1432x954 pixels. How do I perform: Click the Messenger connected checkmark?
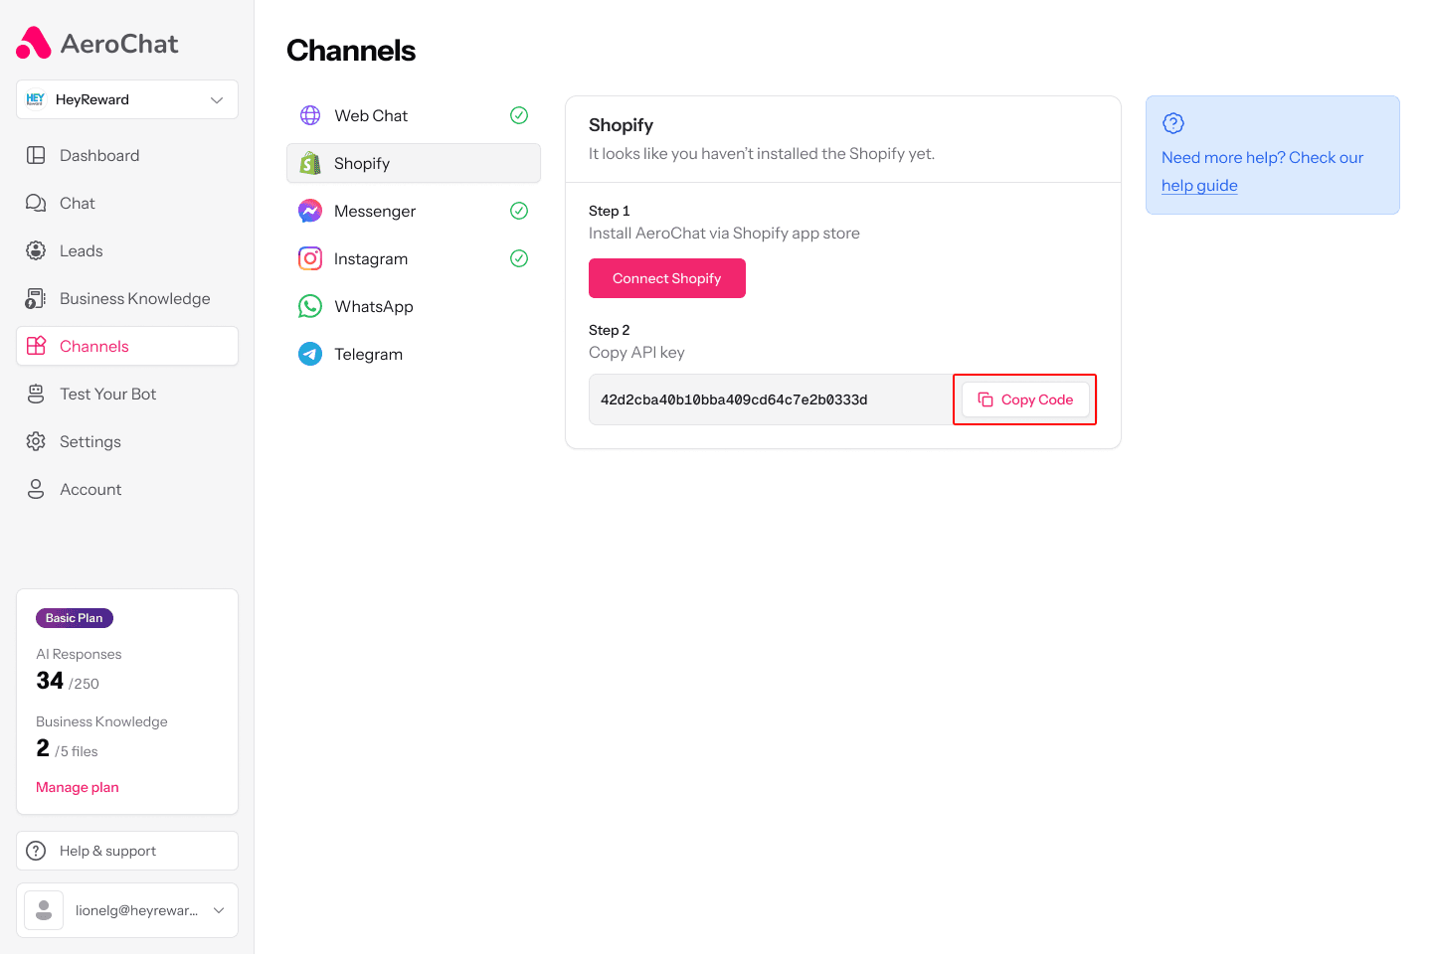(x=519, y=211)
